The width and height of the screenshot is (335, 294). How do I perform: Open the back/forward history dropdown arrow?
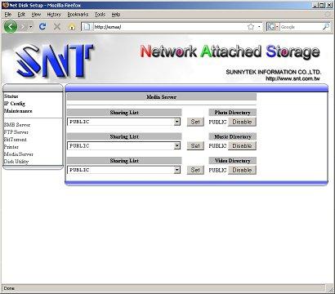coord(31,27)
